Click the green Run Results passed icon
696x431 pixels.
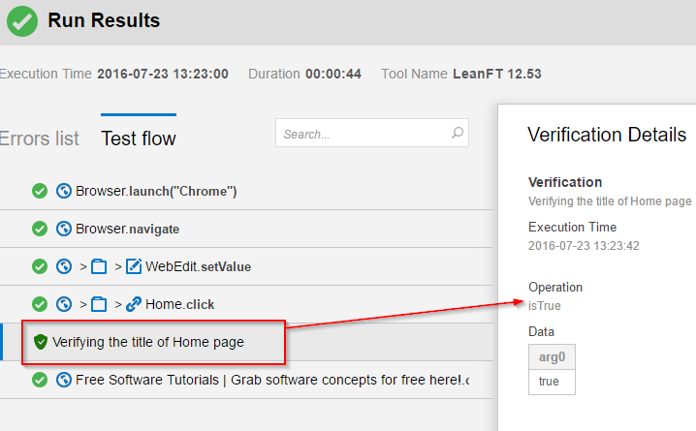(x=22, y=21)
